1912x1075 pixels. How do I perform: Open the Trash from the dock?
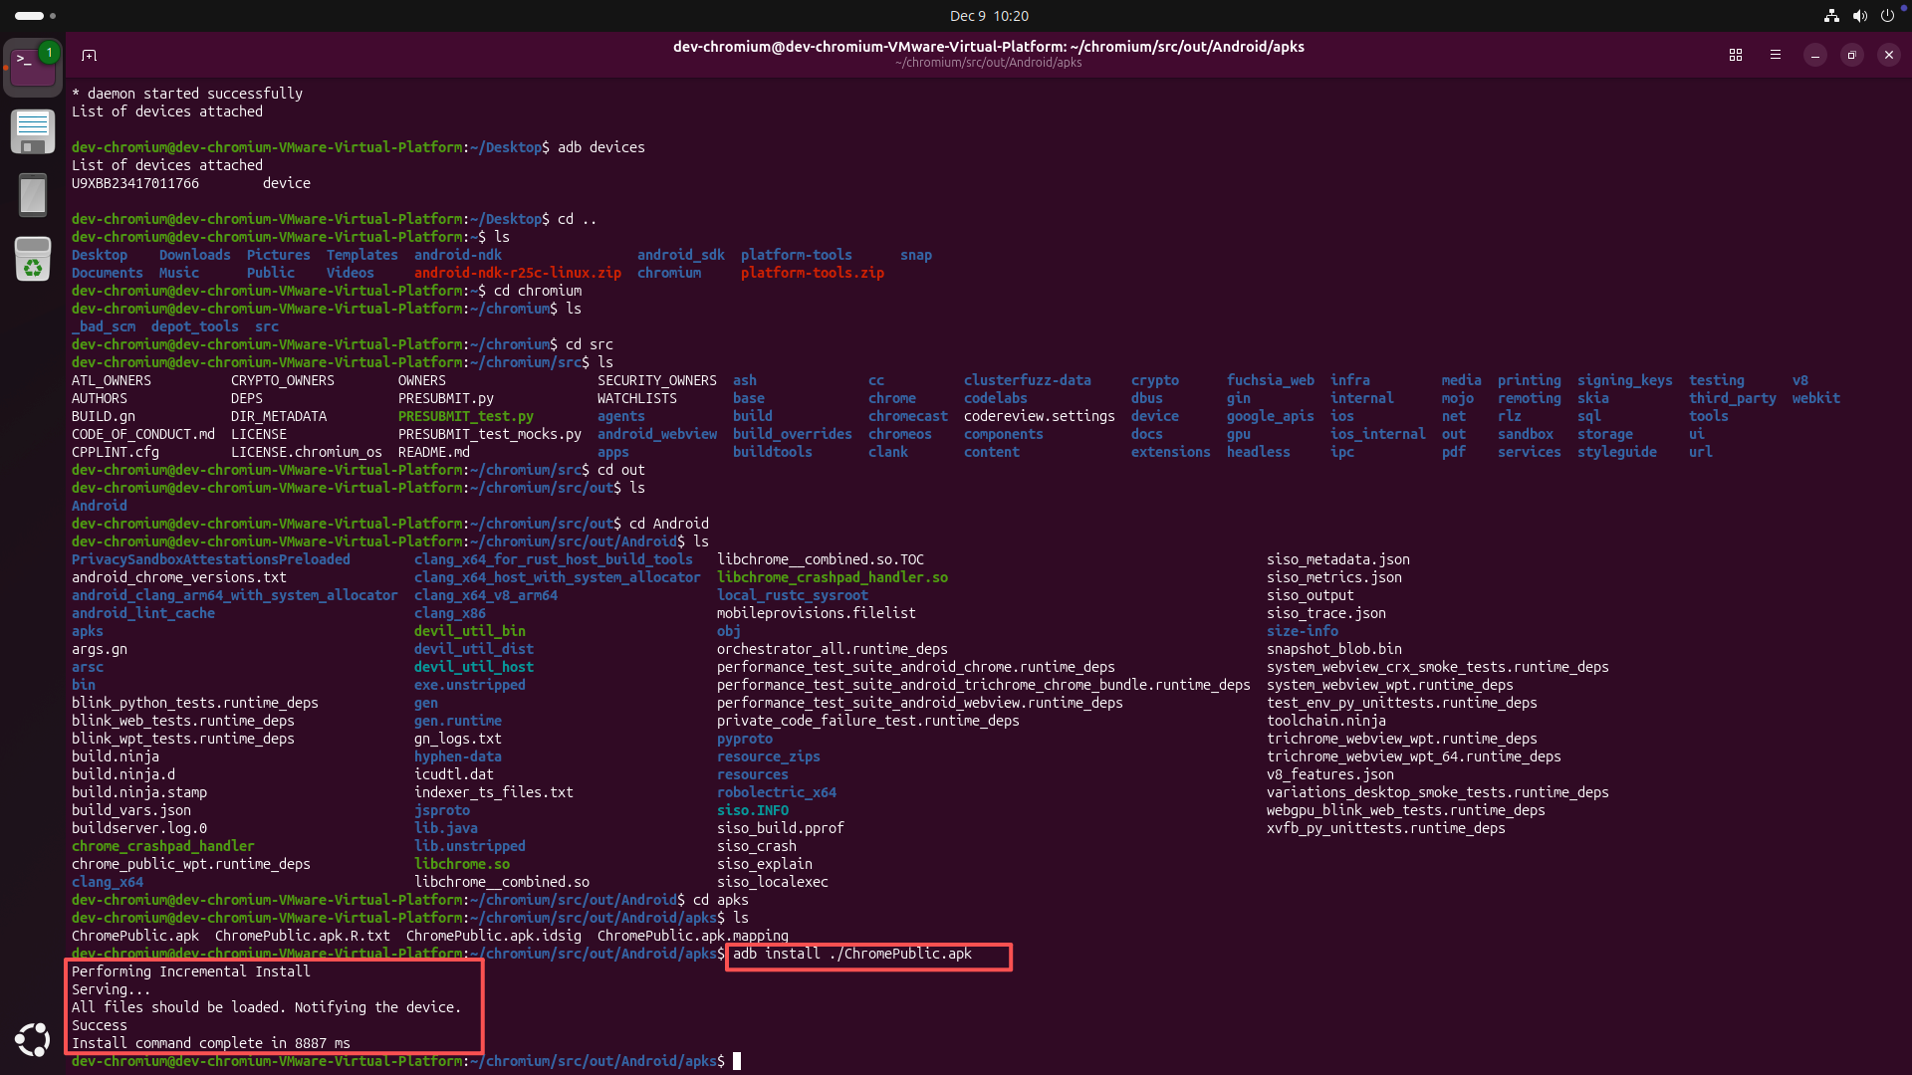pos(33,259)
